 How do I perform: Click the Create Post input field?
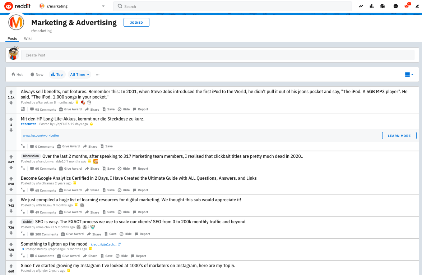coord(217,55)
